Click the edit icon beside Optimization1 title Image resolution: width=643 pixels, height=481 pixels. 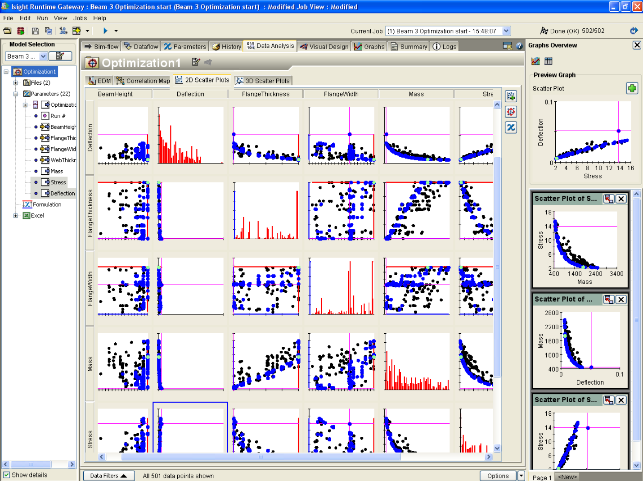[x=196, y=62]
